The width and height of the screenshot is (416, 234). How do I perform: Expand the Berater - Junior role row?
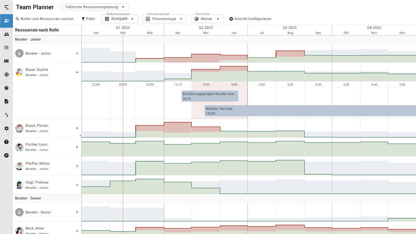pos(77,53)
